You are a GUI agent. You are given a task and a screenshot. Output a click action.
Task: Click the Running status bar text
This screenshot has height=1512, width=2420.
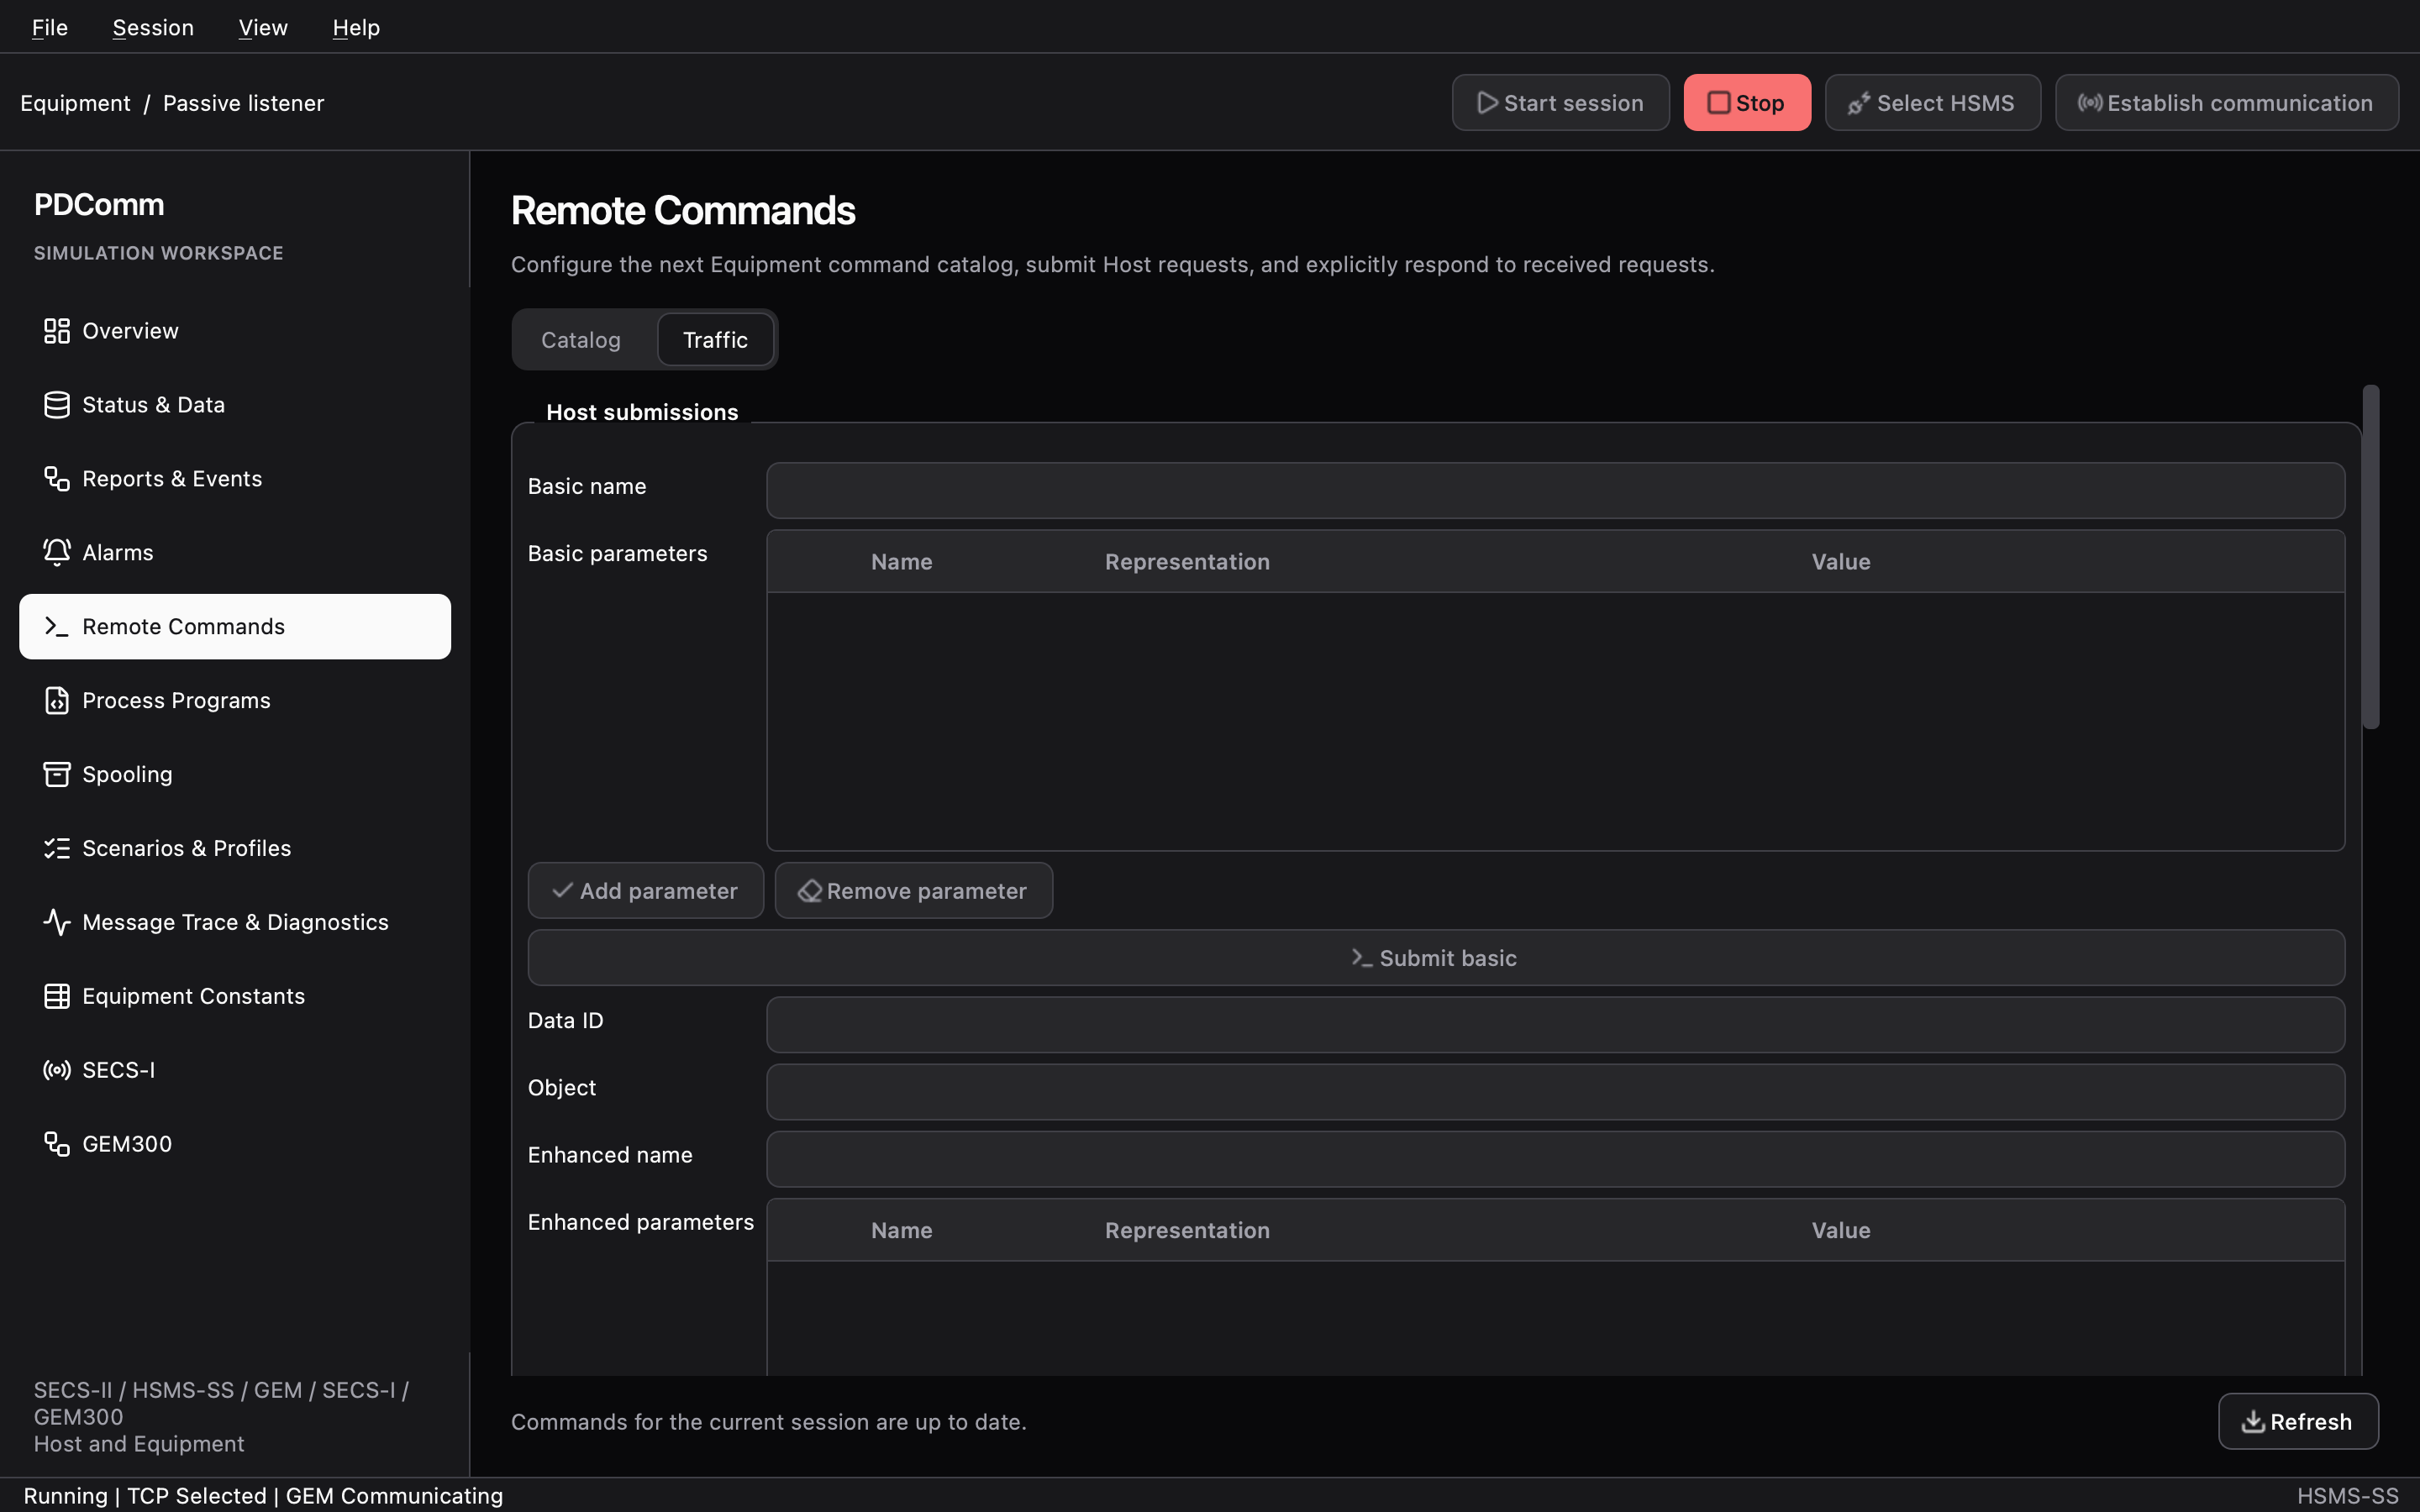65,1496
